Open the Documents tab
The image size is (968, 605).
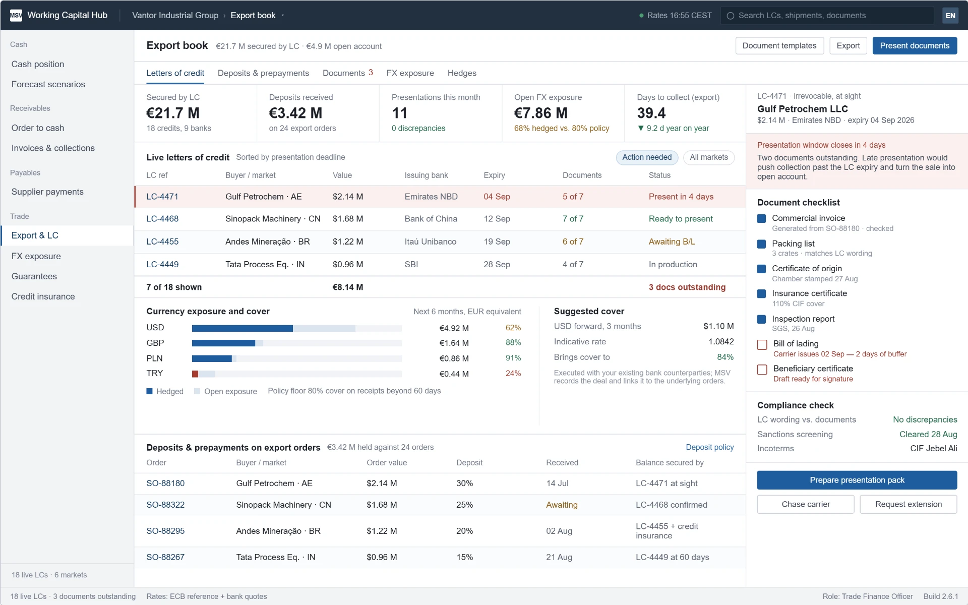point(348,73)
